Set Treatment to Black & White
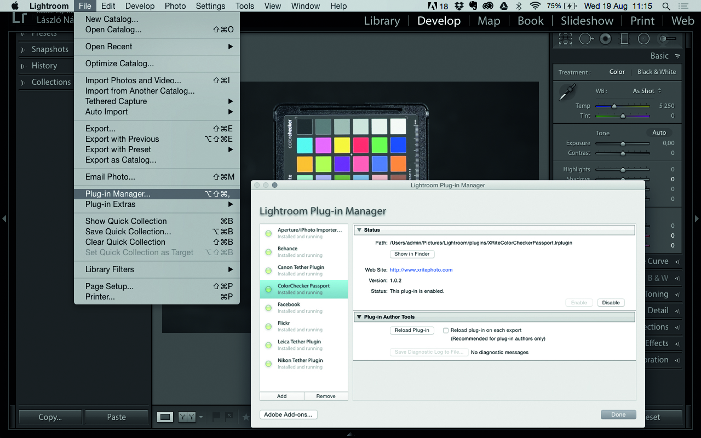Screen dimensions: 701x438 coord(657,72)
